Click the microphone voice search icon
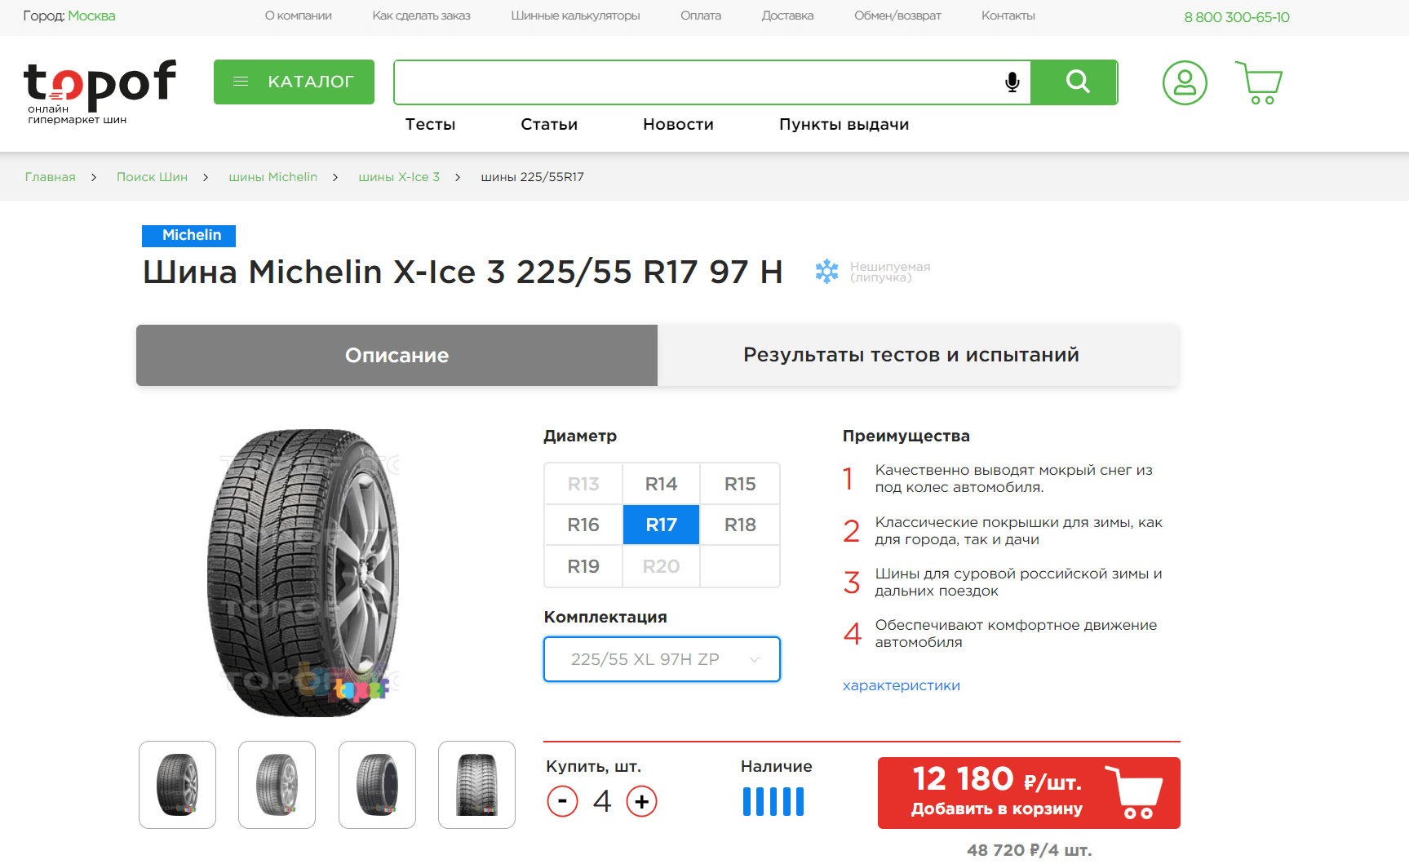This screenshot has height=864, width=1409. (1012, 82)
